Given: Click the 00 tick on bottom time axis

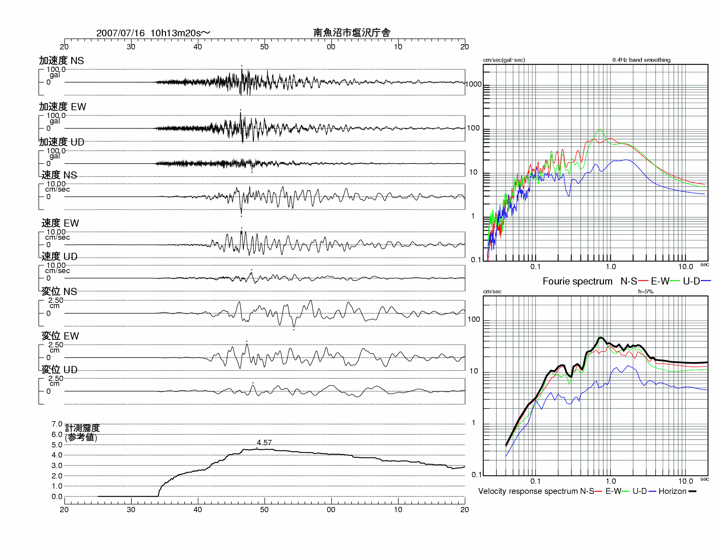Looking at the screenshot, I should (x=331, y=510).
